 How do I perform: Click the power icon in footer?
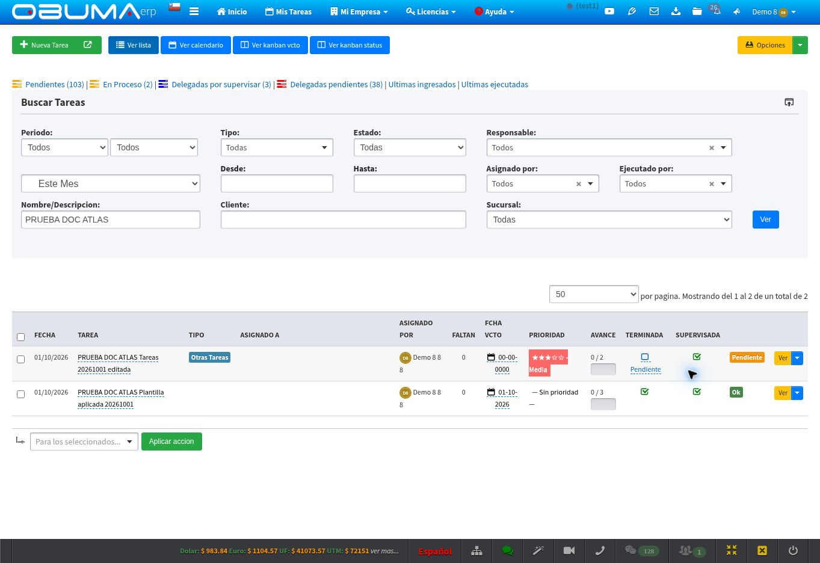pyautogui.click(x=793, y=550)
